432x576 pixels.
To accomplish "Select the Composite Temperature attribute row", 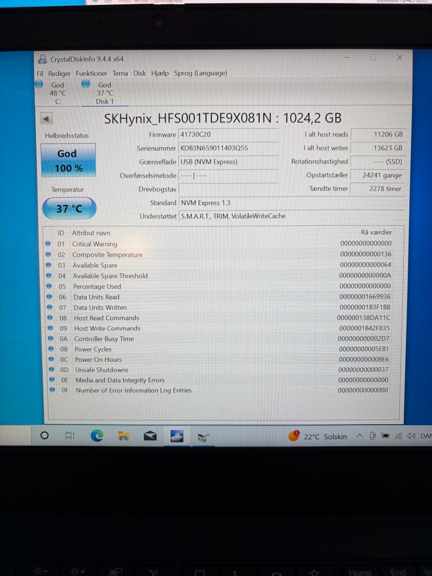I will click(x=220, y=254).
